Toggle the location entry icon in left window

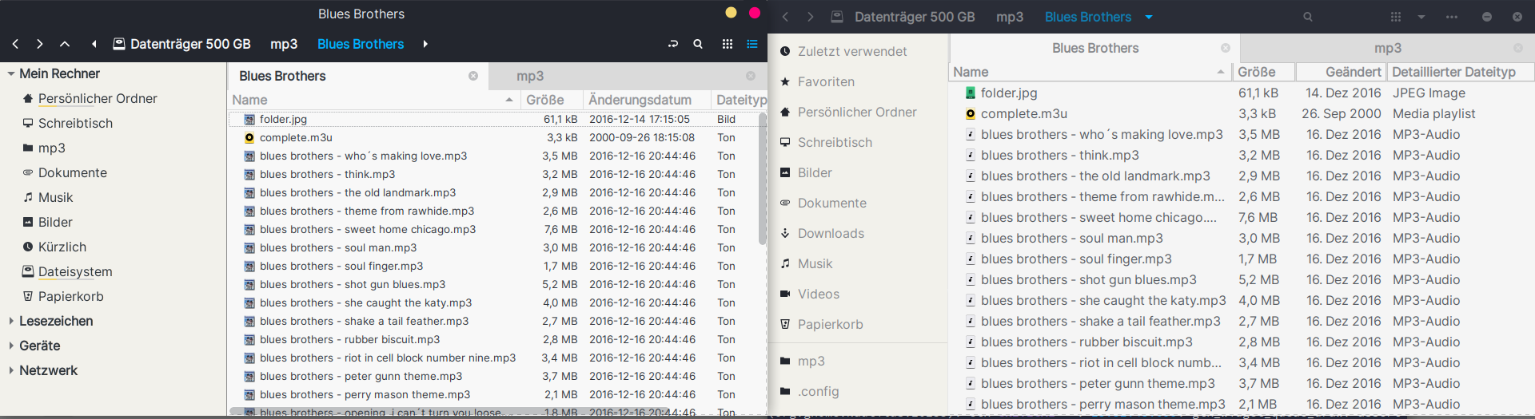tap(673, 45)
